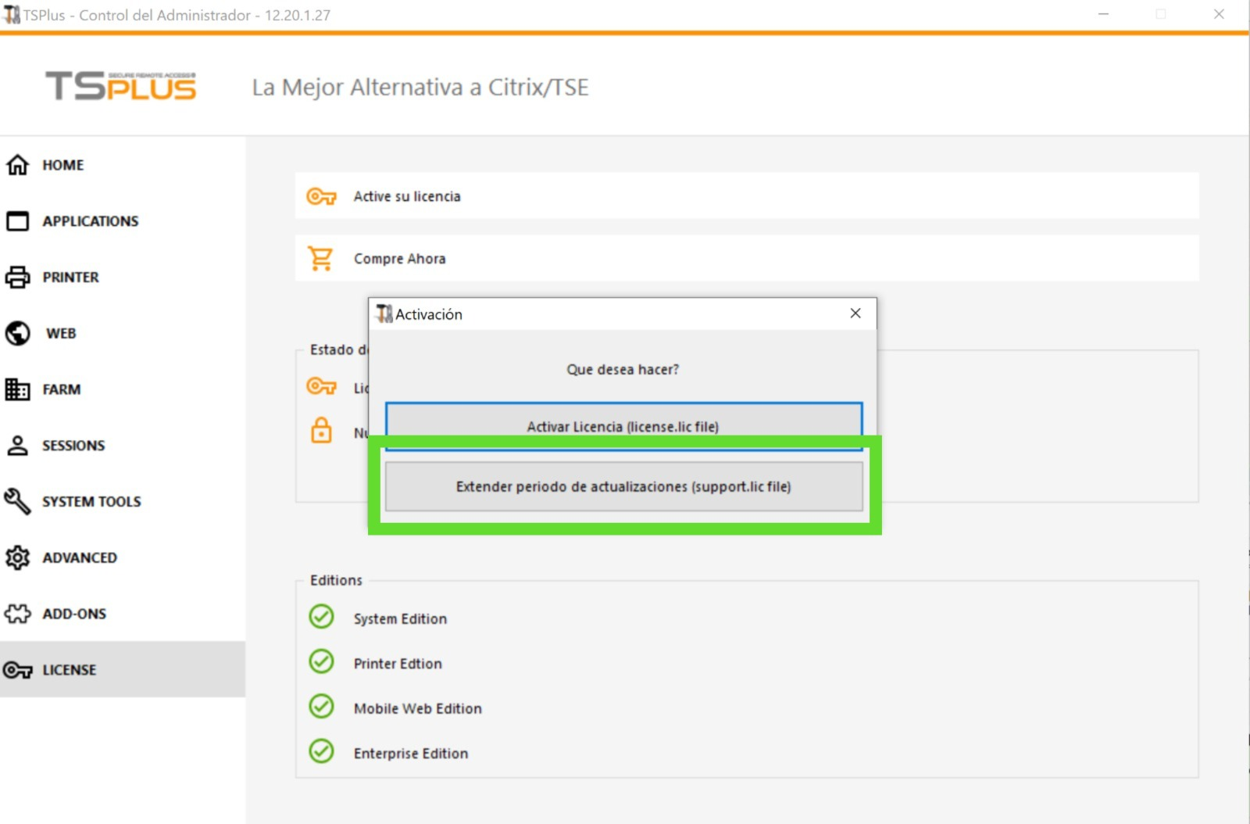Viewport: 1250px width, 824px height.
Task: Click the Enterprise Edition checkmark icon
Action: 321,752
